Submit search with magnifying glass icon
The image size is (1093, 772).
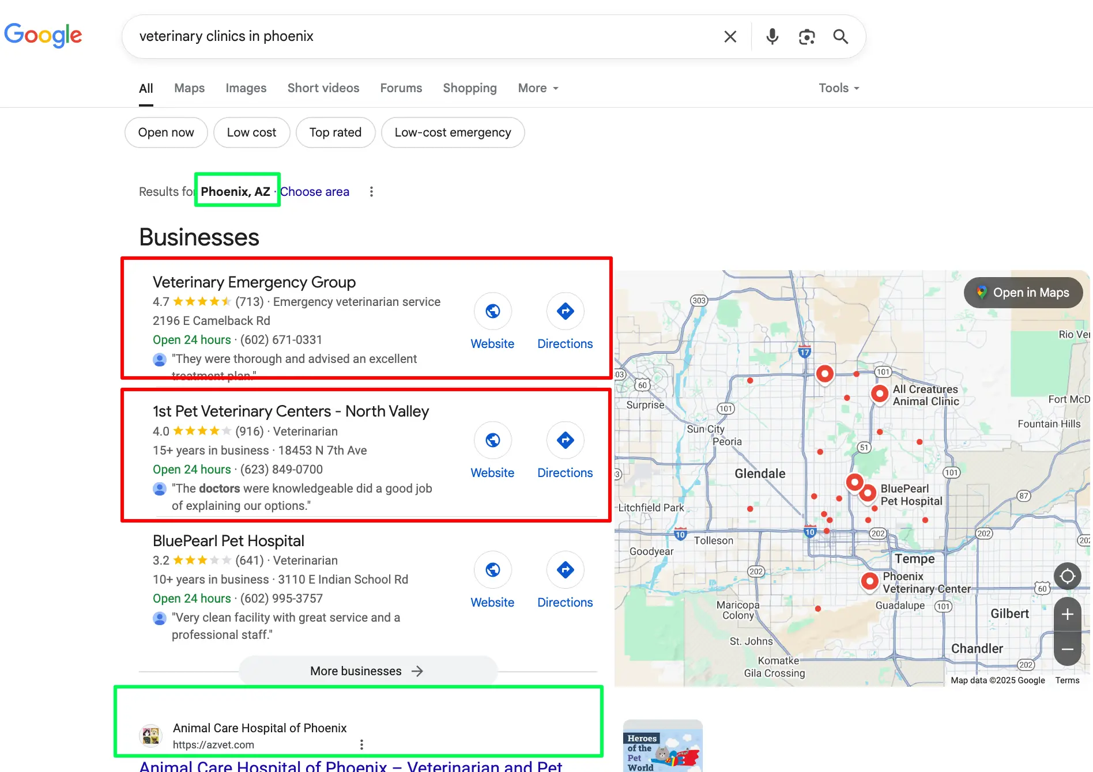pyautogui.click(x=841, y=36)
